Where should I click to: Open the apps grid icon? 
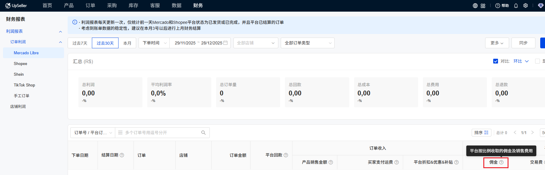[483, 6]
